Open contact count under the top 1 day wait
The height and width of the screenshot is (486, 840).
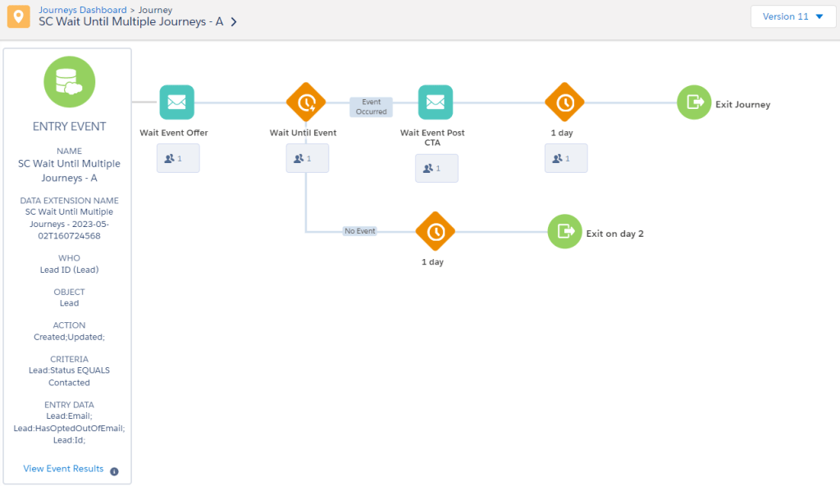[x=565, y=158]
